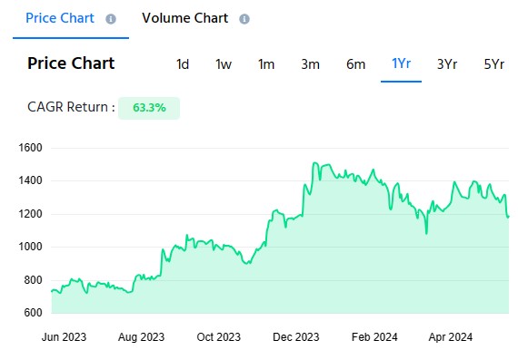Click the Price Chart heading

71,63
